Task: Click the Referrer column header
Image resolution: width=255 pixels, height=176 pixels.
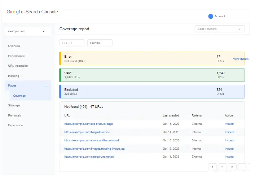Action: coord(197,115)
